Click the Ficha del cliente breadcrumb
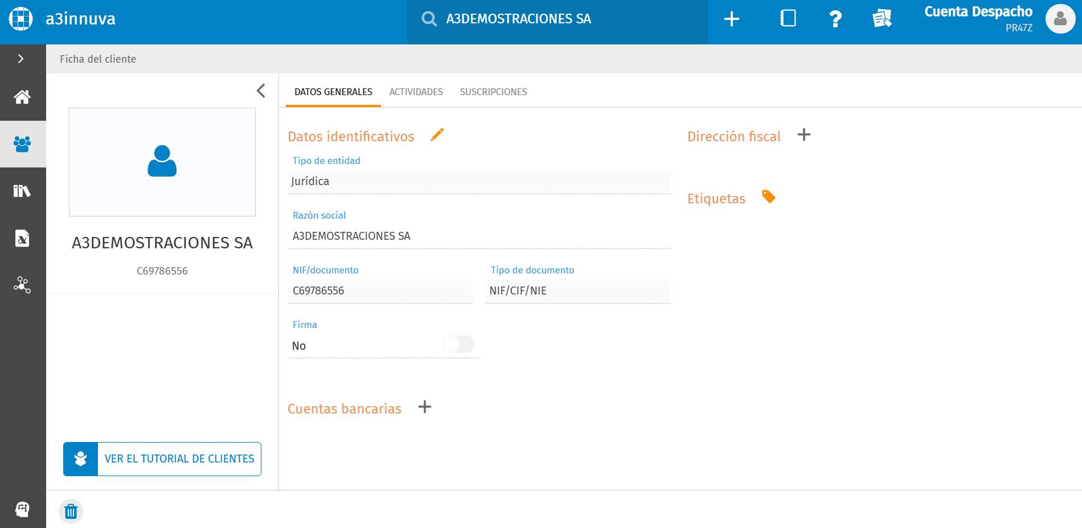 (x=98, y=59)
